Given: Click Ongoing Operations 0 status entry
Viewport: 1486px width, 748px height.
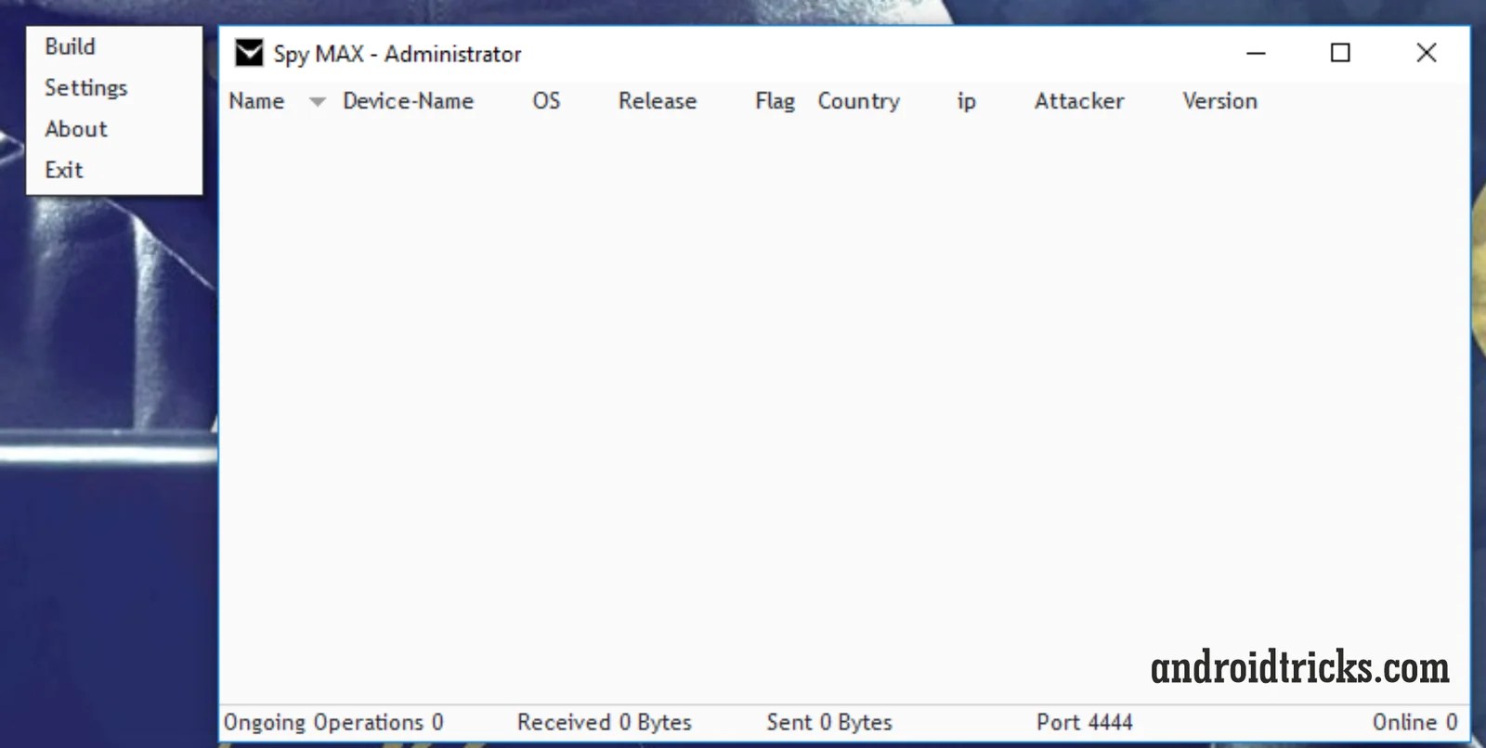Looking at the screenshot, I should point(333,722).
